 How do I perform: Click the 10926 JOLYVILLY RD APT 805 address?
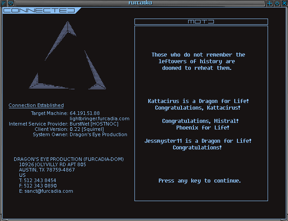52,164
